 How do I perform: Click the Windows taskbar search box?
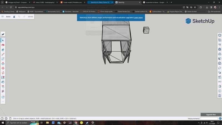22,123
